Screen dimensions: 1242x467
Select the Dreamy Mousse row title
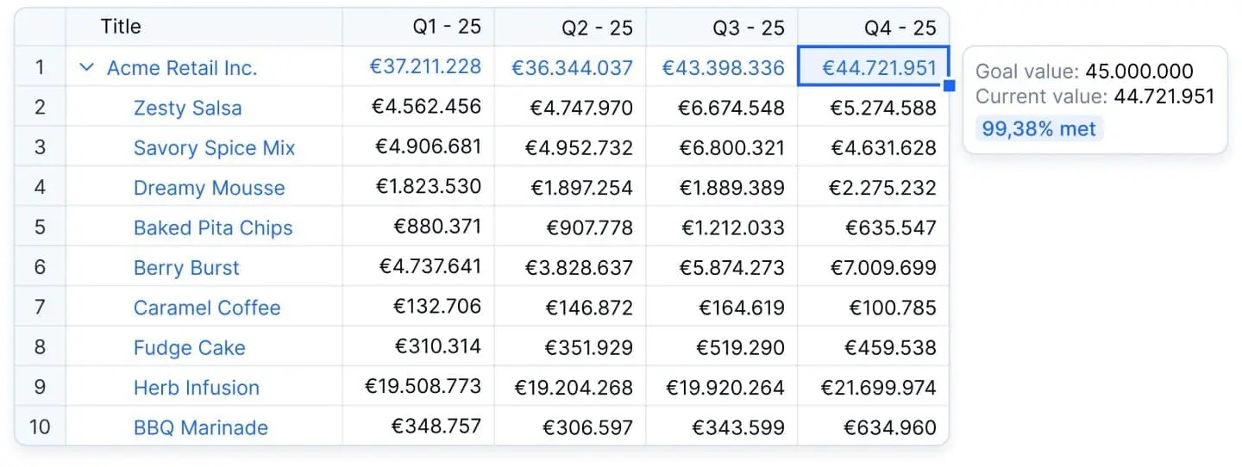(209, 188)
